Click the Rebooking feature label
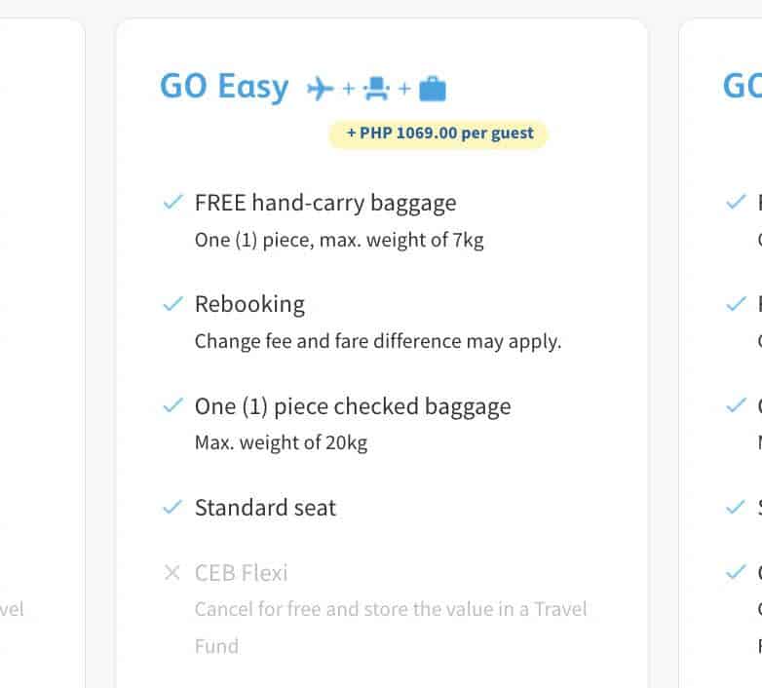The width and height of the screenshot is (762, 688). point(249,304)
